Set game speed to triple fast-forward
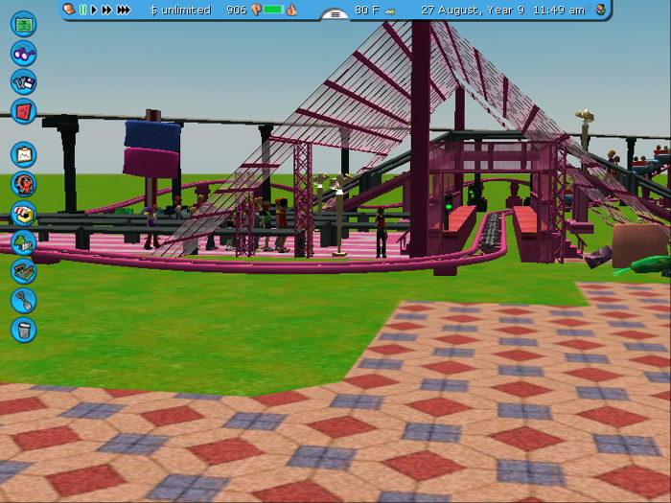 pos(124,10)
